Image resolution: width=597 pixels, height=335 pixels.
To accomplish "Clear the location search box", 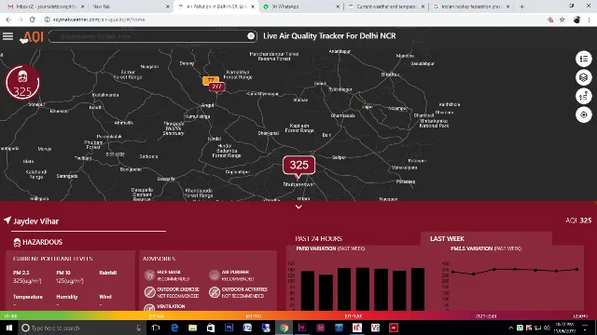I will click(x=251, y=35).
